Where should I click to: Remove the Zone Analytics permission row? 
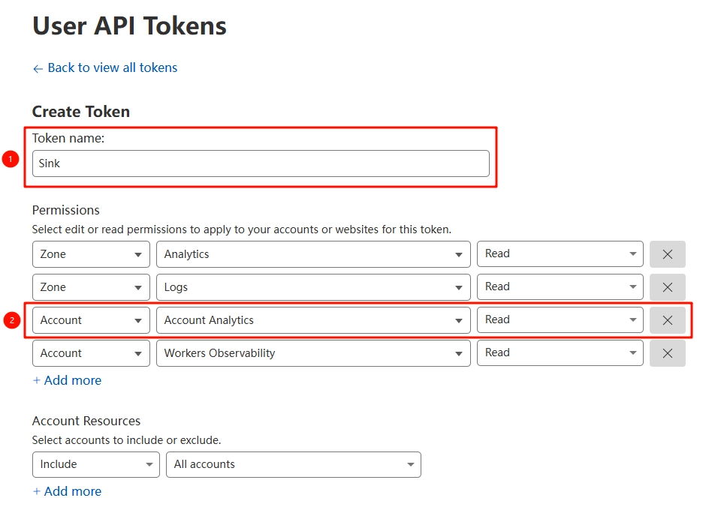(667, 253)
